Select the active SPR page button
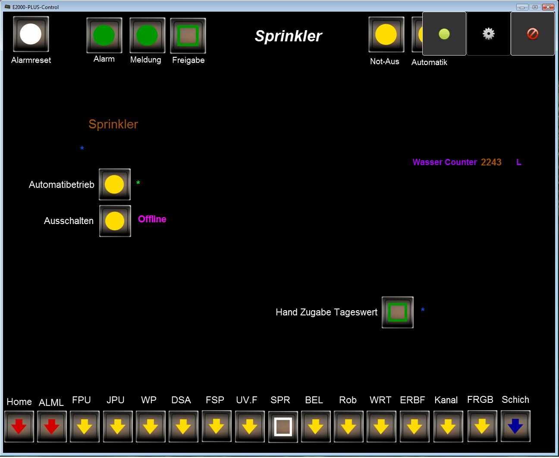The width and height of the screenshot is (559, 458). 283,427
